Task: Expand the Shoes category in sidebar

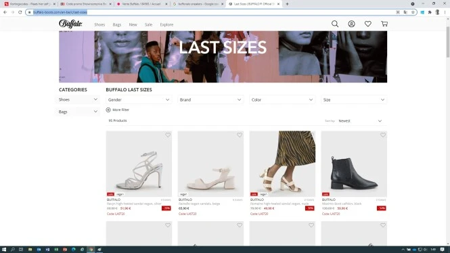Action: pos(78,99)
